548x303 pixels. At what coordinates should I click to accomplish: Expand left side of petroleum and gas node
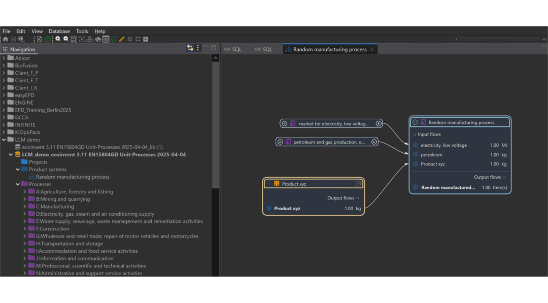click(x=280, y=142)
